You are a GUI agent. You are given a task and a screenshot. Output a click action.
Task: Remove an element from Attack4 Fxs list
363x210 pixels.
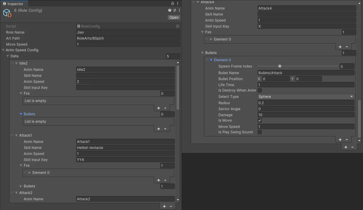tap(347, 47)
